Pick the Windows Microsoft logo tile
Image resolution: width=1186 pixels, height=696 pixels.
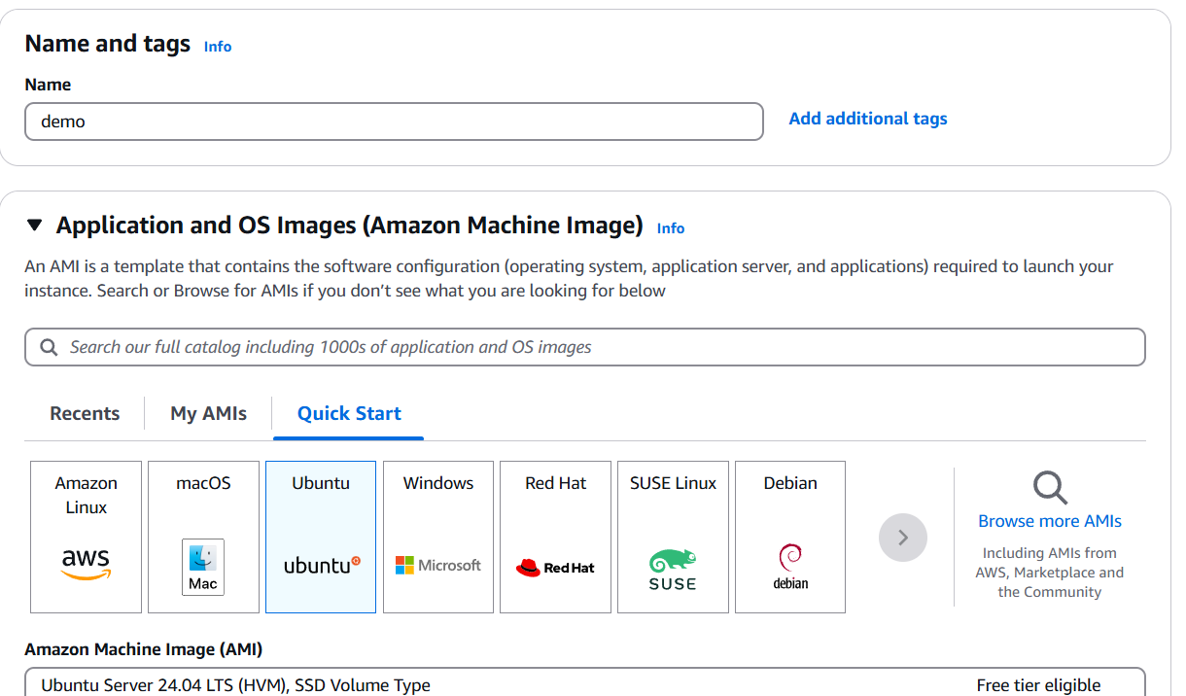pyautogui.click(x=438, y=537)
